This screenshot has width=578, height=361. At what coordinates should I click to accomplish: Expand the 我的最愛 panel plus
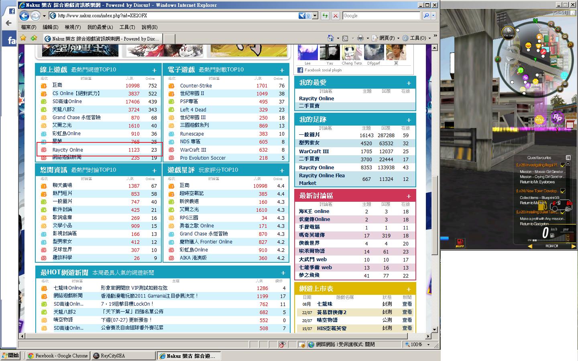tap(409, 83)
